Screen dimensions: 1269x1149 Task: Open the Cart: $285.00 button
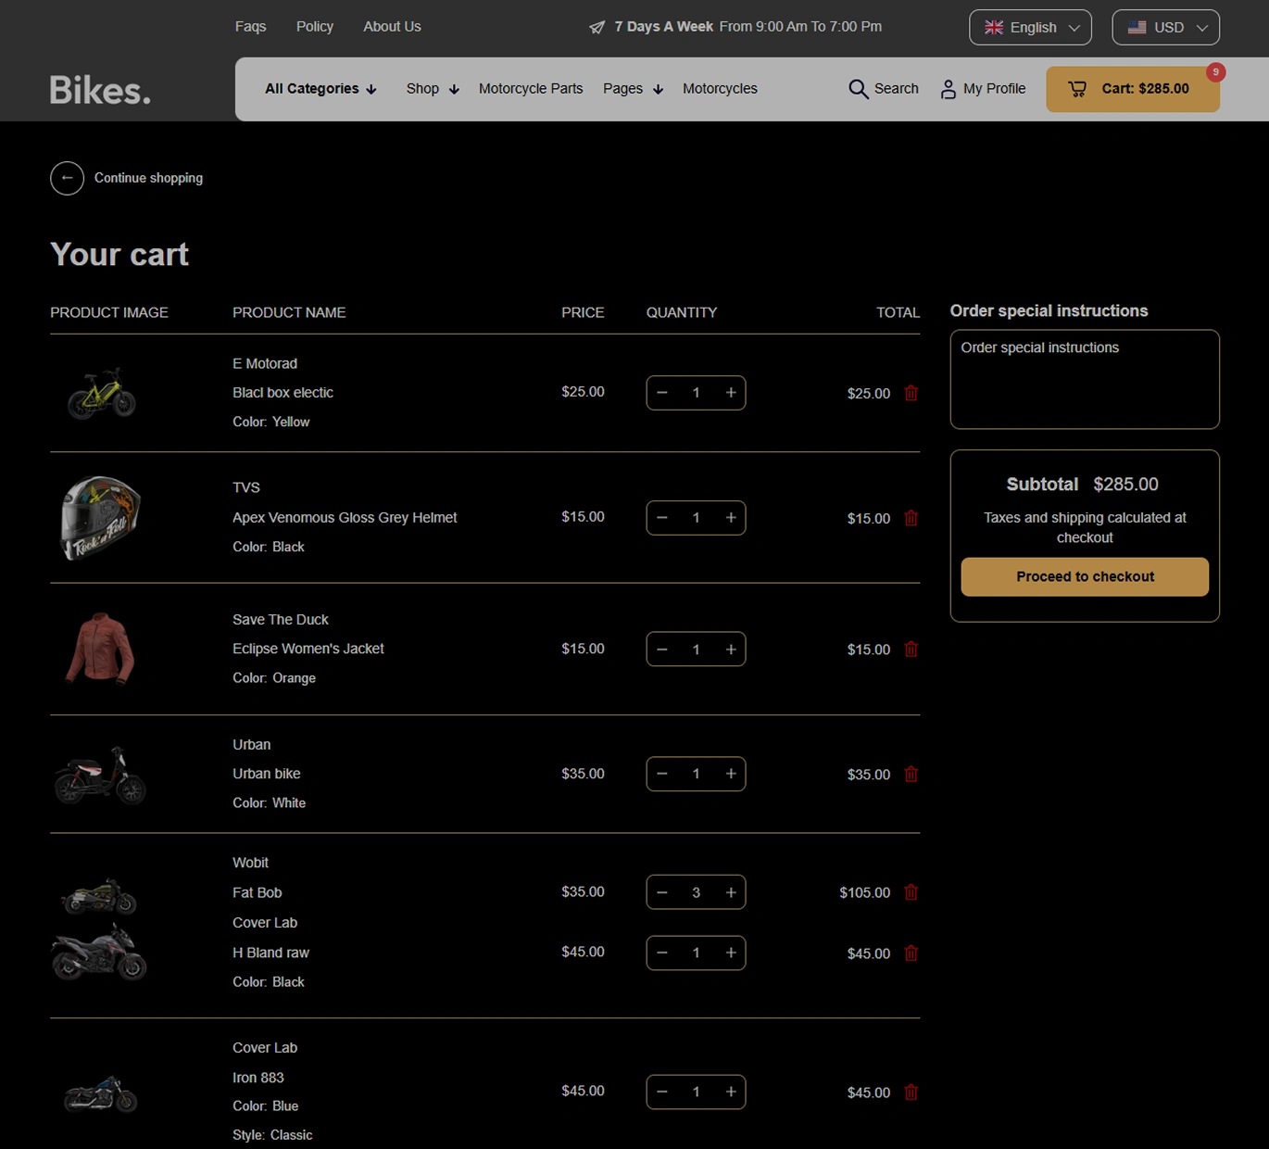tap(1133, 89)
